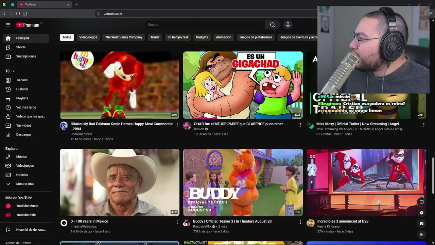Visit the RubioB channel name link

coord(199,129)
